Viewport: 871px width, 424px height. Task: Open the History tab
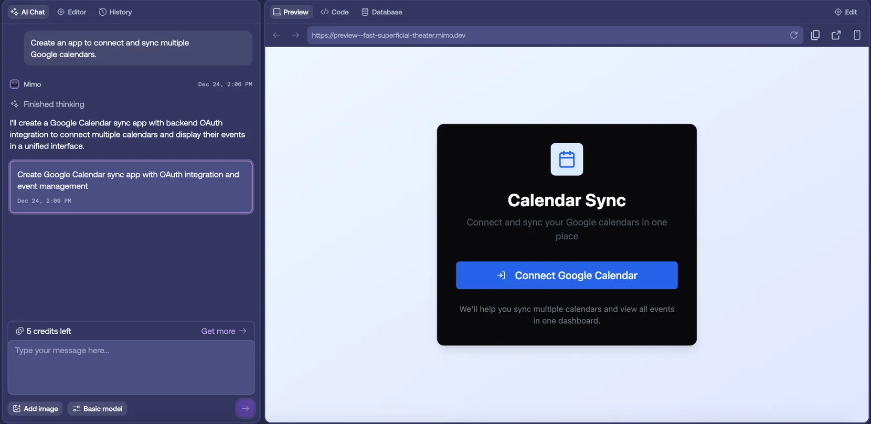[115, 12]
